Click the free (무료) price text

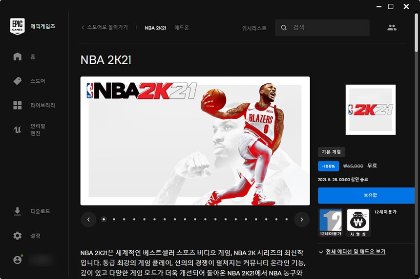click(x=372, y=166)
